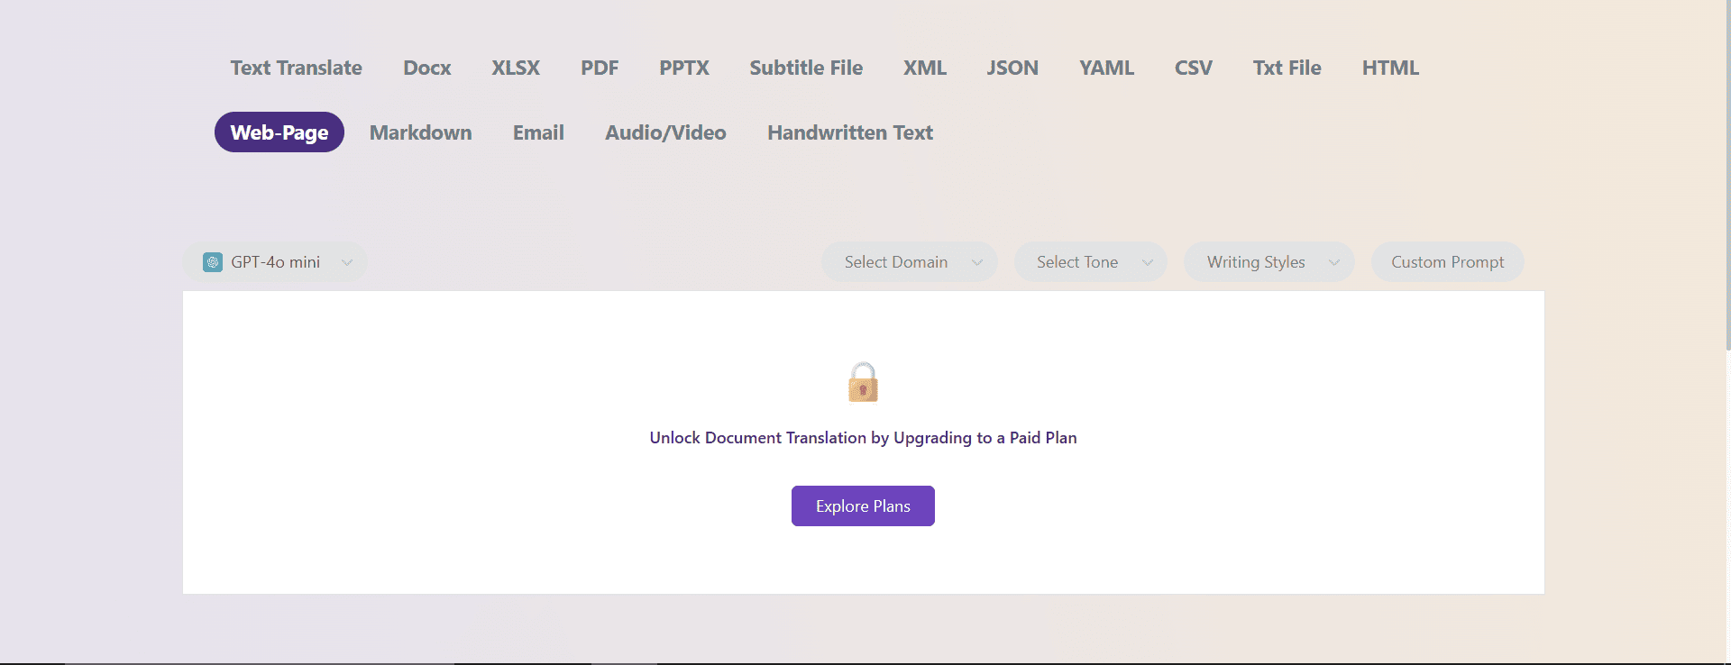Image resolution: width=1731 pixels, height=665 pixels.
Task: Select the Subtitle File tab
Action: point(805,68)
